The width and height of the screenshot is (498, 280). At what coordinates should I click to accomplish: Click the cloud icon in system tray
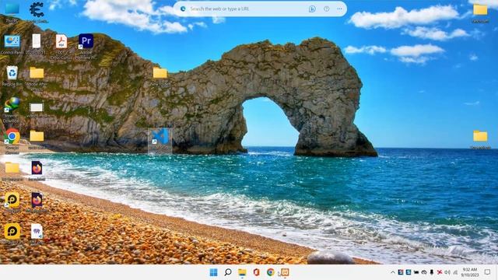424,272
